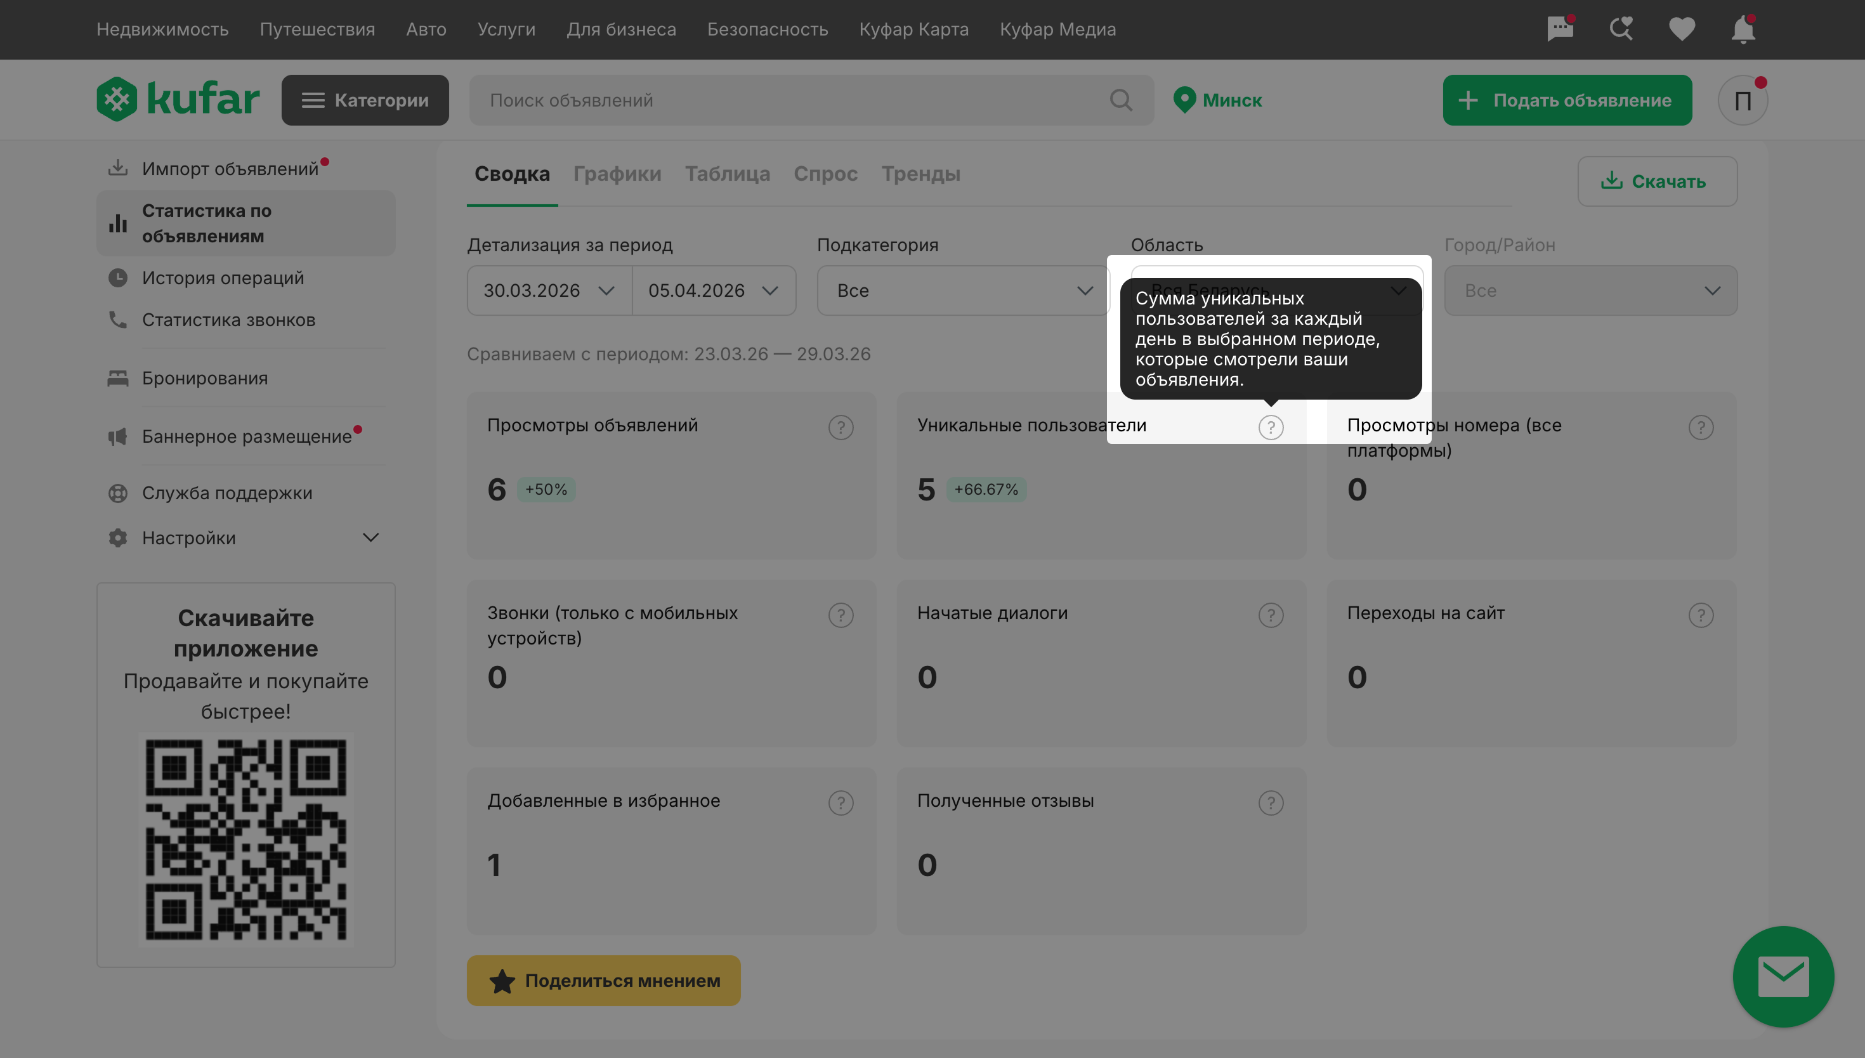Click the Поделиться мнением button
The width and height of the screenshot is (1865, 1058).
[603, 980]
